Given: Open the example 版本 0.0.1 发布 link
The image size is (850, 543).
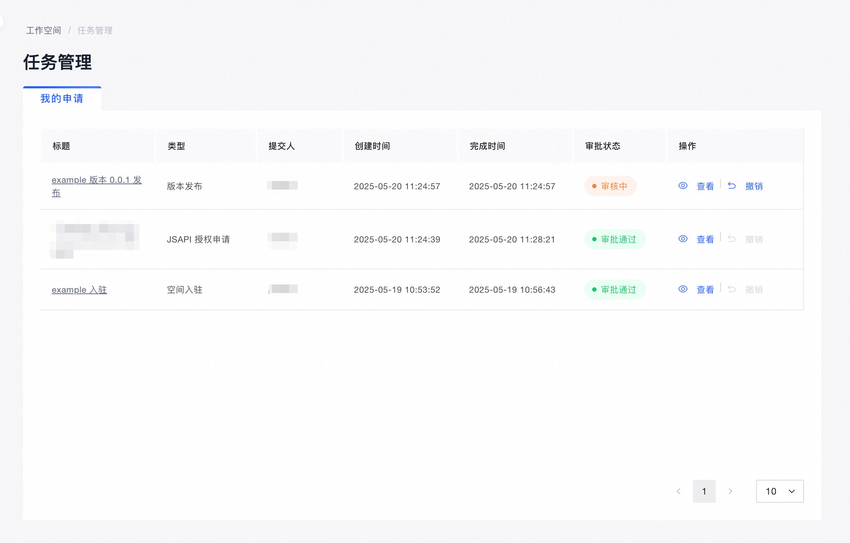Looking at the screenshot, I should tap(97, 186).
